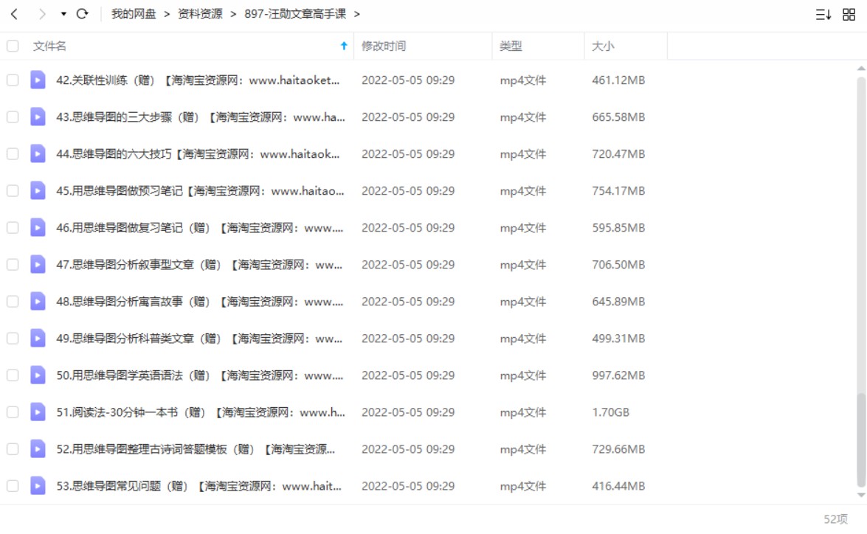Sort by 修改时间 column header
The height and width of the screenshot is (534, 867).
pyautogui.click(x=384, y=46)
